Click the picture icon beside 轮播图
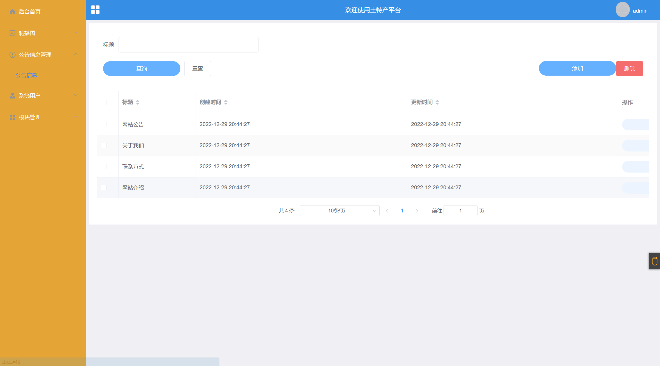Image resolution: width=660 pixels, height=366 pixels. pos(12,33)
